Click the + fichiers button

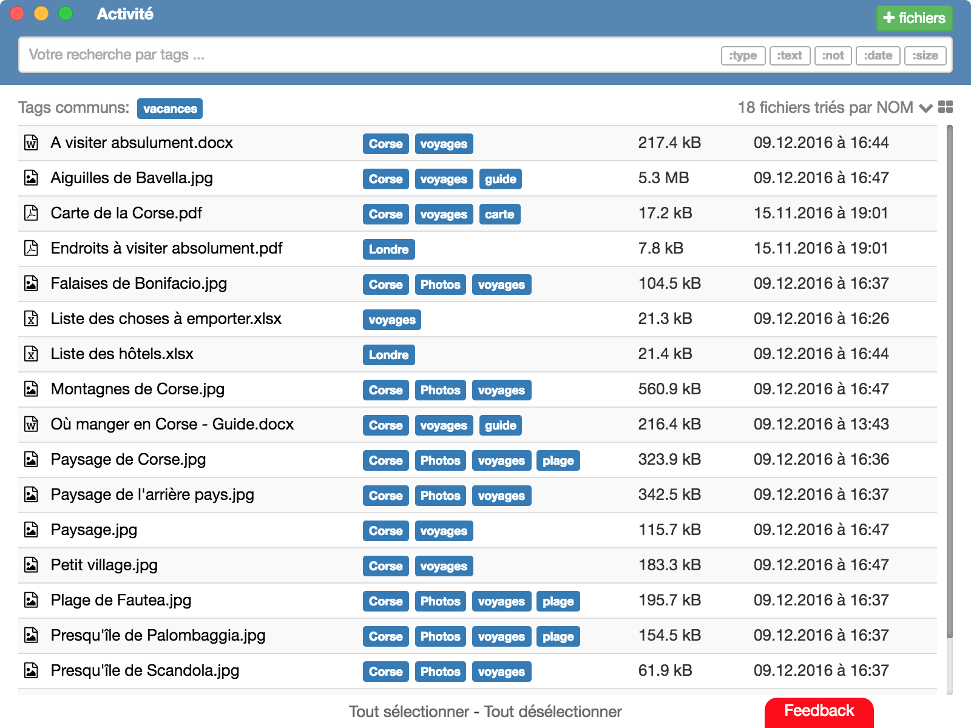[915, 18]
